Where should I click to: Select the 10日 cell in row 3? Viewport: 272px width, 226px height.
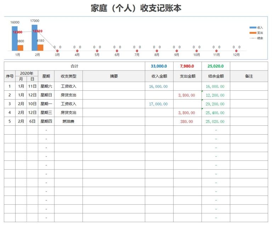pos(33,104)
